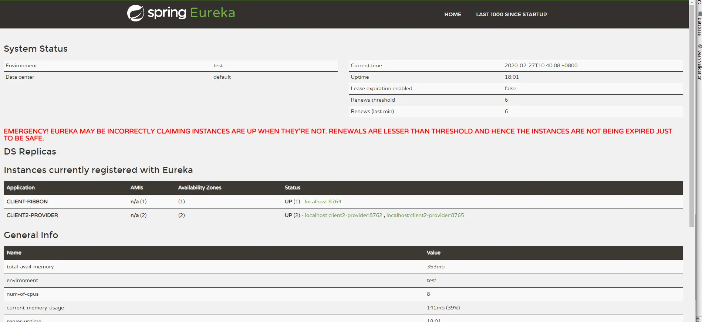
Task: Click the 'total-avail-memory' row name
Action: 30,267
